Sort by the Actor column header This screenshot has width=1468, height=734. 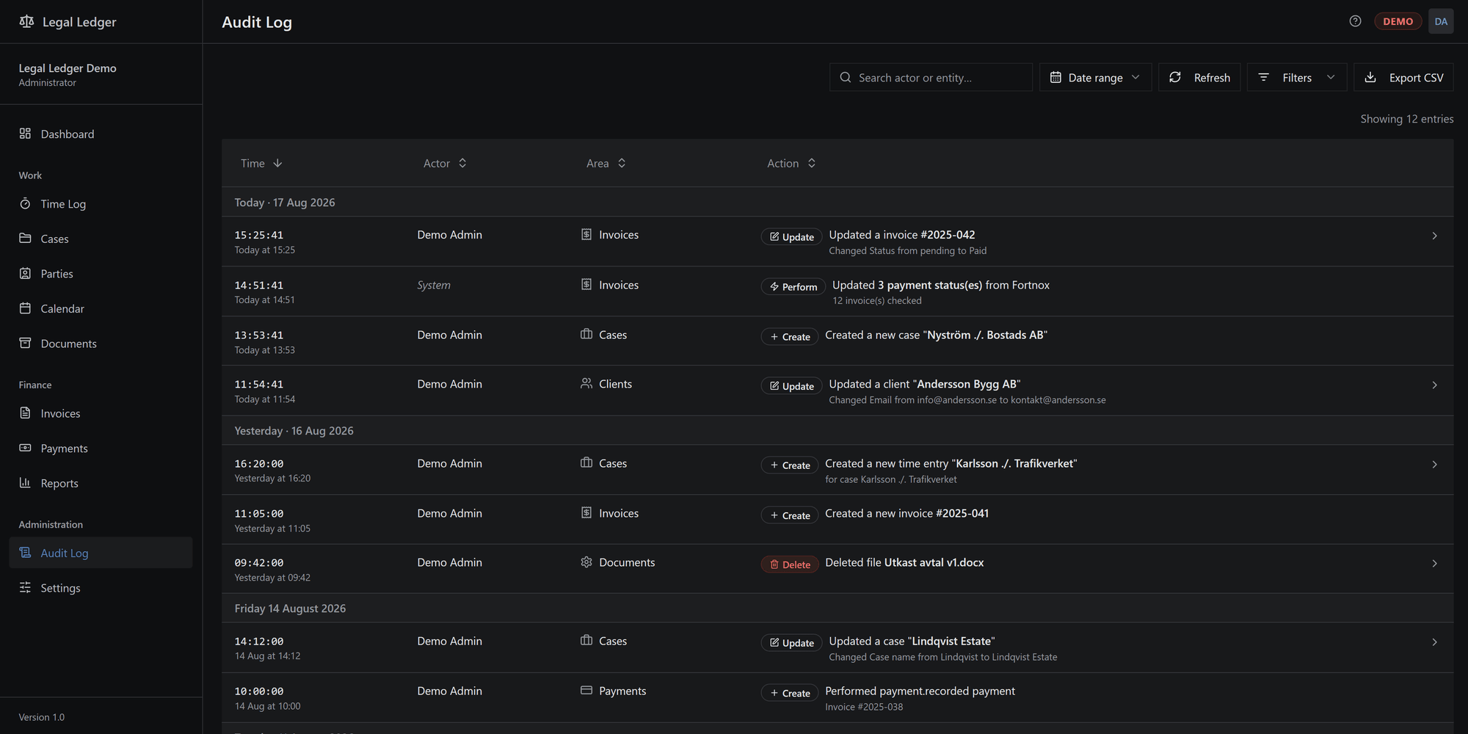coord(445,163)
